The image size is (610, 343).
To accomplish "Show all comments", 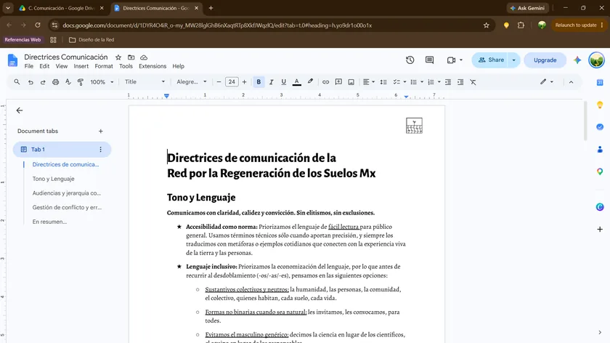I will pyautogui.click(x=429, y=60).
